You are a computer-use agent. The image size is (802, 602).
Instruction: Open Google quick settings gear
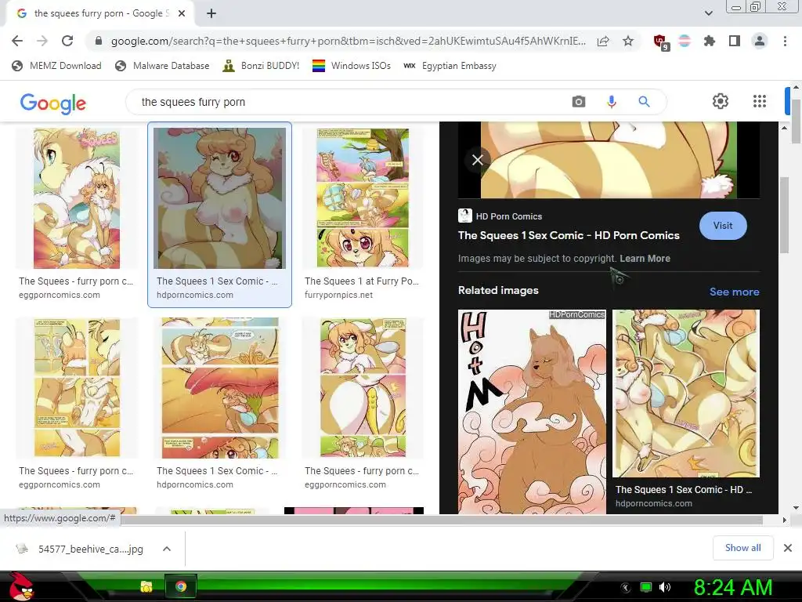(721, 101)
